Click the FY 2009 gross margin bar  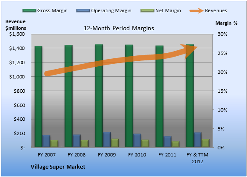(x=99, y=96)
